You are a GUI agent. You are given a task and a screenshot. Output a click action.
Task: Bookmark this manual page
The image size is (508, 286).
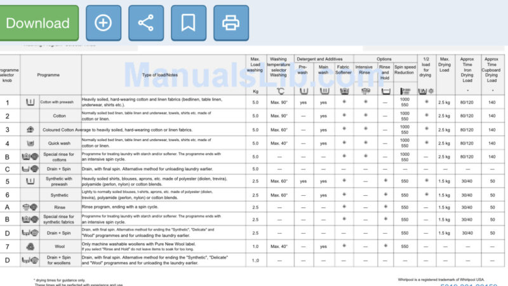click(x=189, y=24)
